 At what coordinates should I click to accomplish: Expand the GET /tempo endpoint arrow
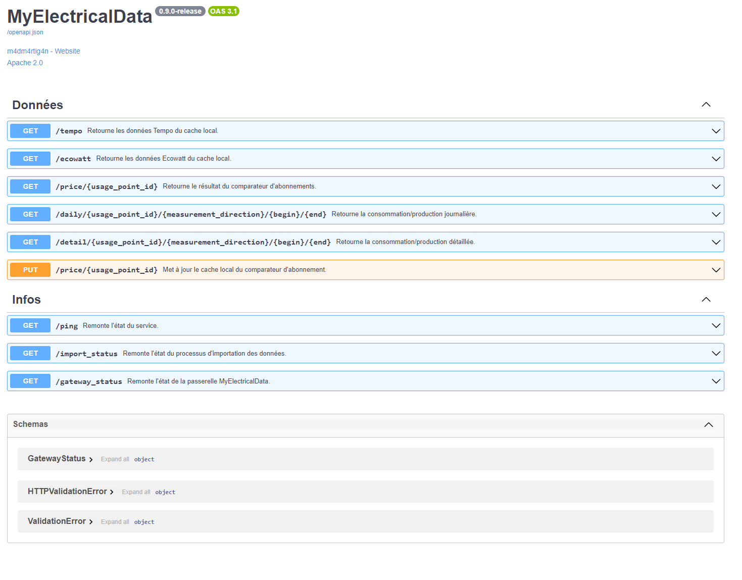[x=716, y=131]
